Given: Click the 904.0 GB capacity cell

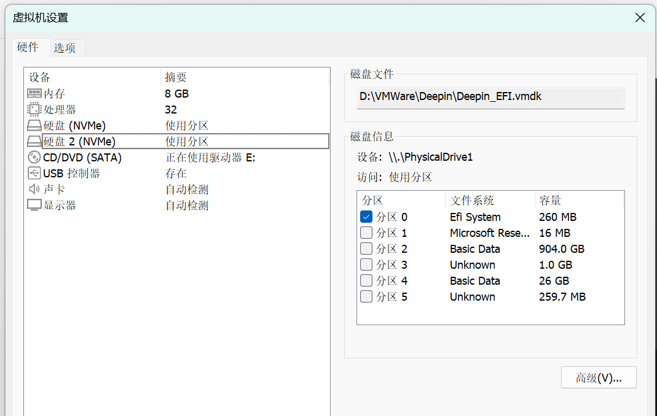Looking at the screenshot, I should click(x=562, y=248).
